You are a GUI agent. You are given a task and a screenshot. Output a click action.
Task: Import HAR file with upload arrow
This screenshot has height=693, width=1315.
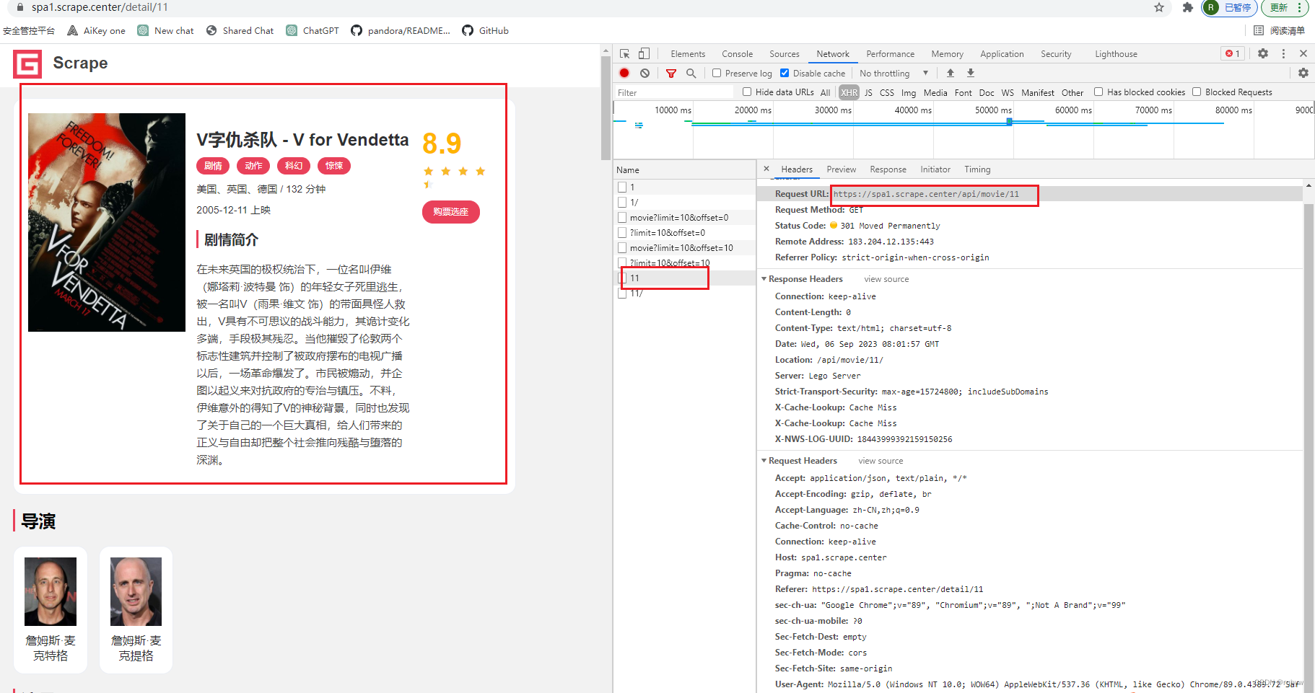click(951, 73)
